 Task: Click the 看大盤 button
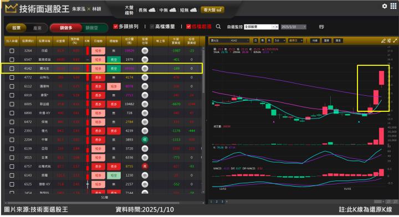pos(212,10)
